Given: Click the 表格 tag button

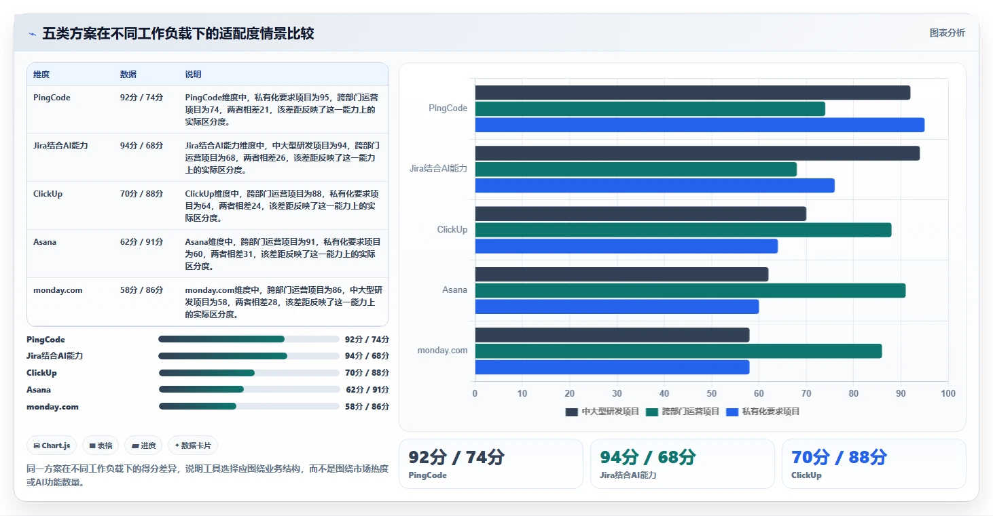Looking at the screenshot, I should point(101,445).
